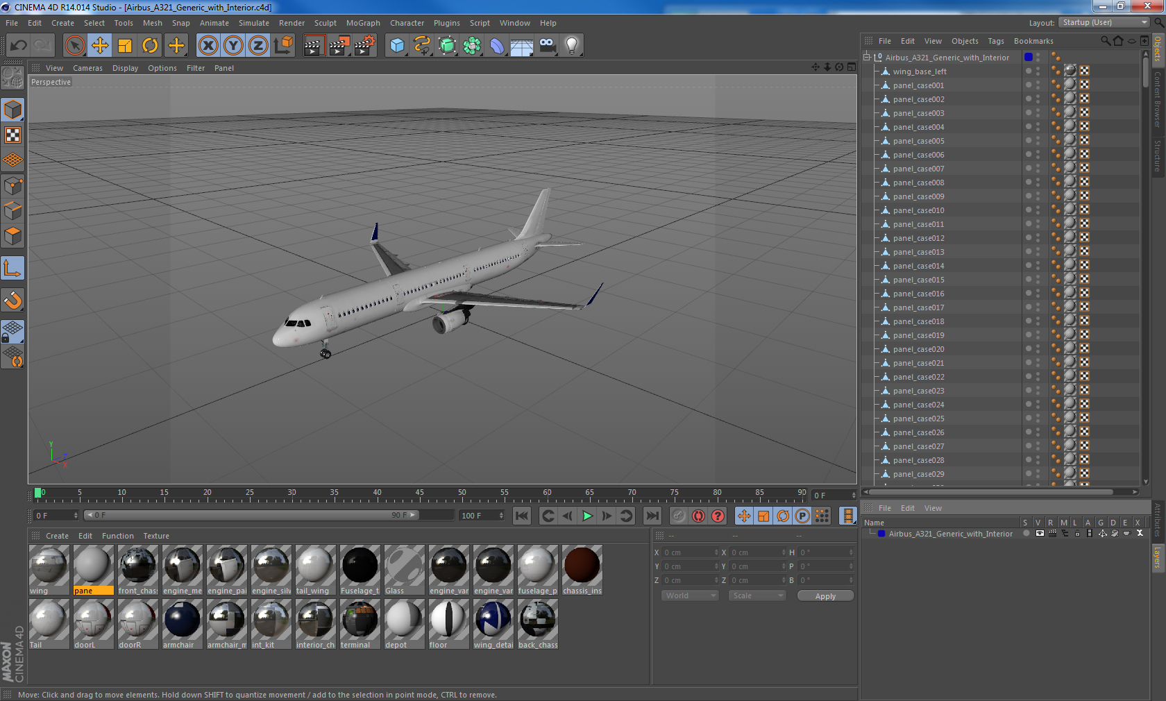
Task: Go to end of animation
Action: 652,516
